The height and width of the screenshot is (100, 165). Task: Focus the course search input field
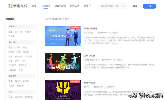(x=113, y=6)
